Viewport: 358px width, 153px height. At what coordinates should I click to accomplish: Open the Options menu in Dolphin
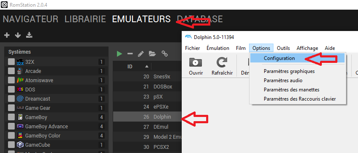click(261, 48)
